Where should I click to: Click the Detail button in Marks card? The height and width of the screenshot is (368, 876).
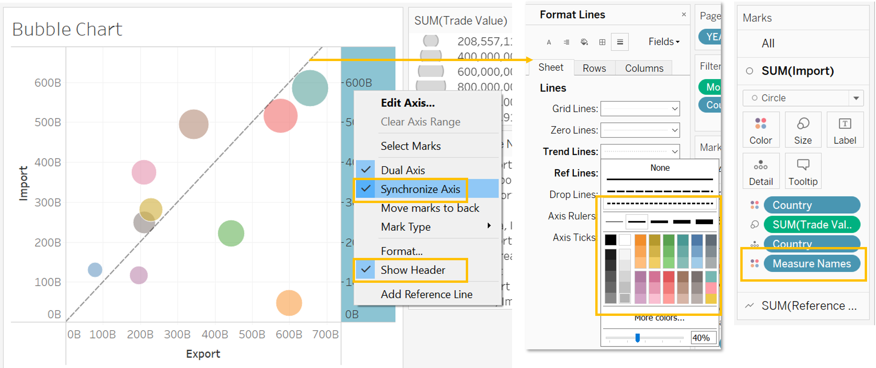(761, 171)
